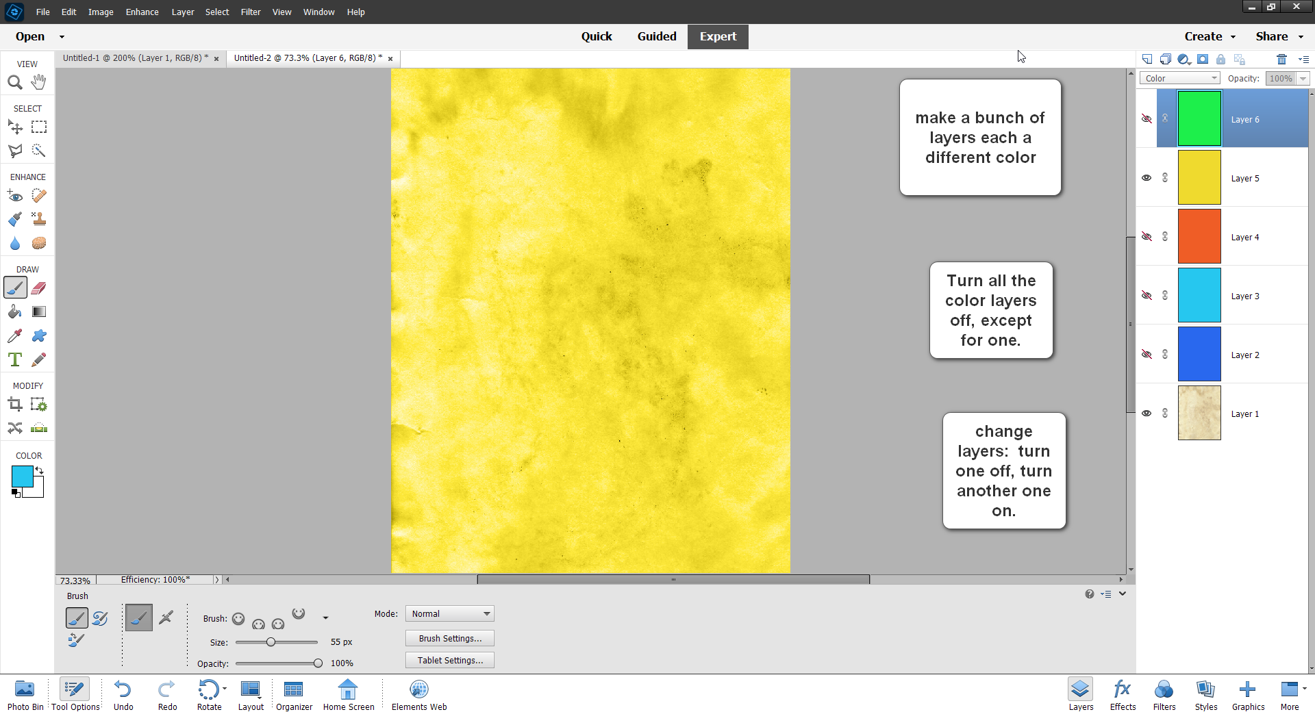Show the hidden Layer 2
Screen dimensions: 1315x712
coord(1148,354)
